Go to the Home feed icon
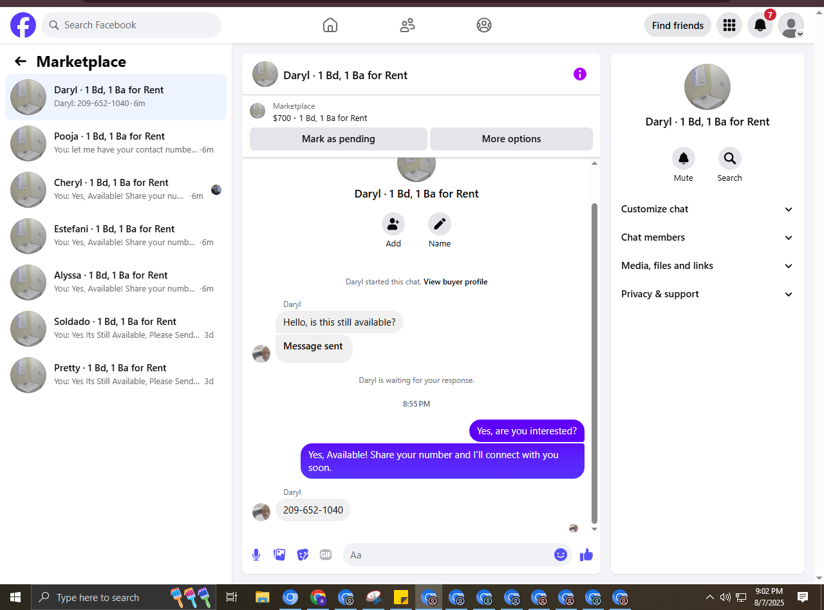Image resolution: width=824 pixels, height=610 pixels. (330, 25)
